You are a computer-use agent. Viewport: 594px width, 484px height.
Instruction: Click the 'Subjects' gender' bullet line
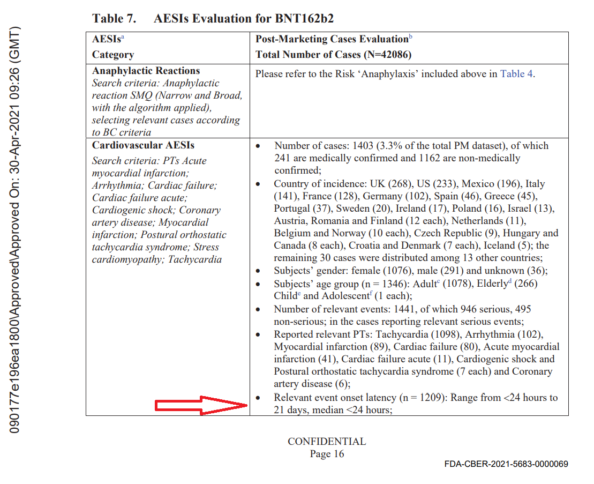click(410, 271)
